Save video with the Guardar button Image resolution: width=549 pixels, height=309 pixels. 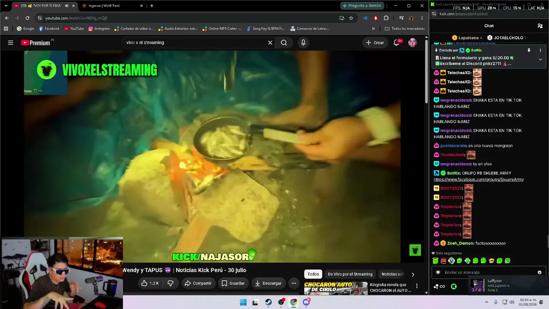pos(233,283)
